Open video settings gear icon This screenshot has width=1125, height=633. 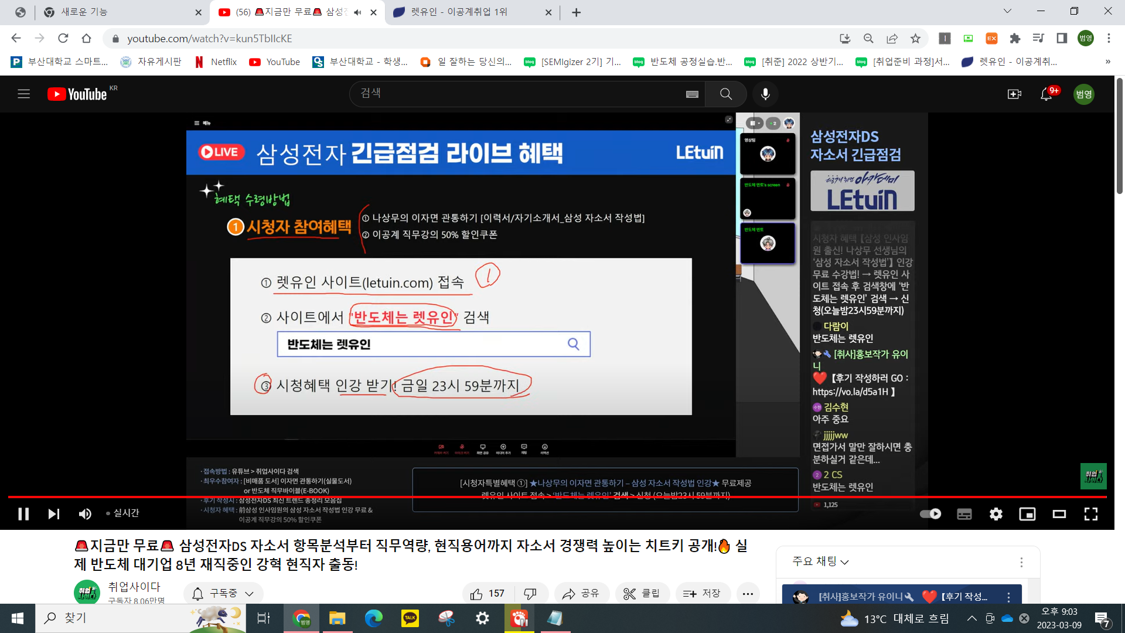pyautogui.click(x=996, y=514)
